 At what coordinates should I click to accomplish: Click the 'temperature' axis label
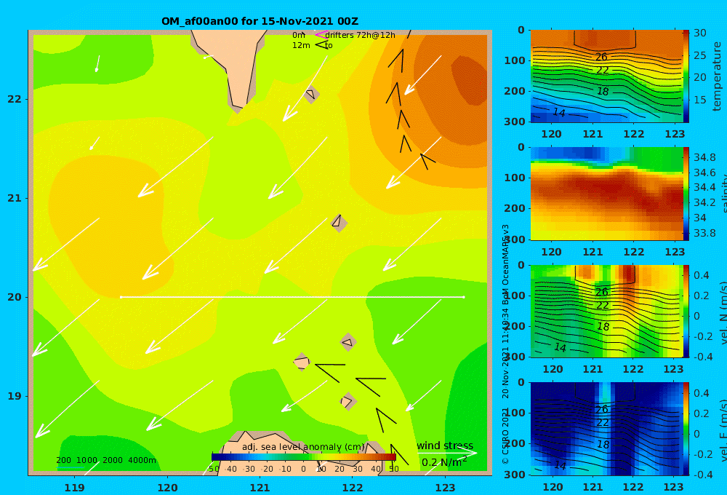[717, 76]
